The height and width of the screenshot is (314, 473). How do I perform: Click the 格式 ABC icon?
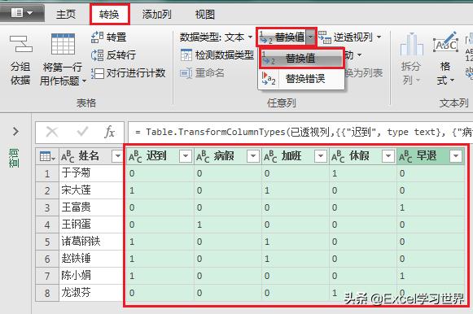(446, 43)
